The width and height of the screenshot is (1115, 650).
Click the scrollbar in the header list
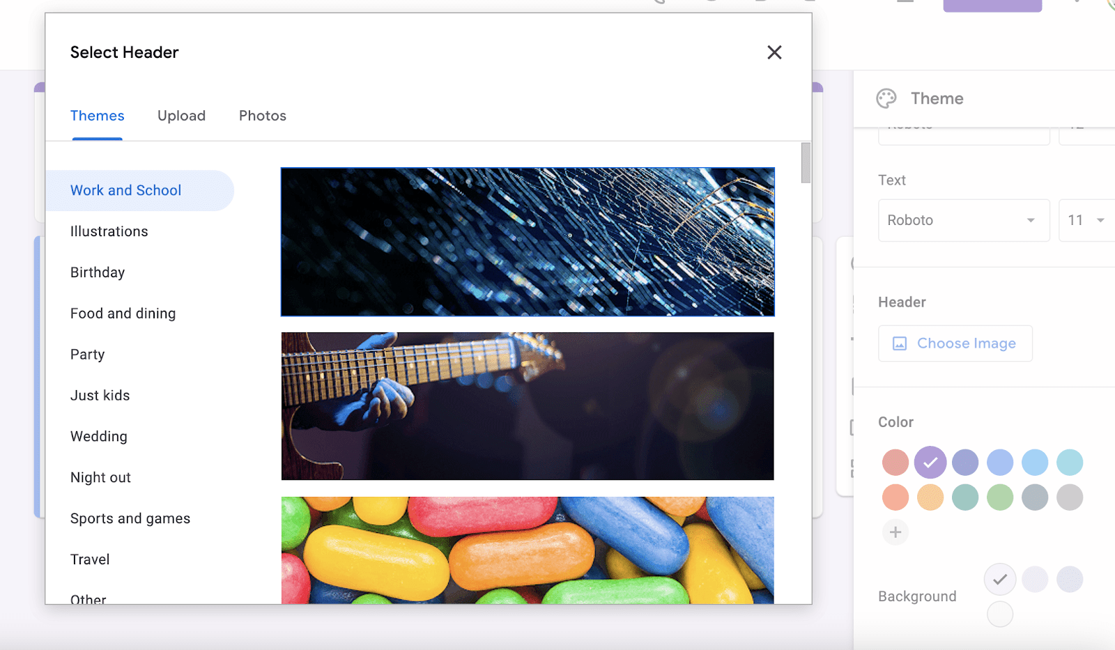pos(806,164)
